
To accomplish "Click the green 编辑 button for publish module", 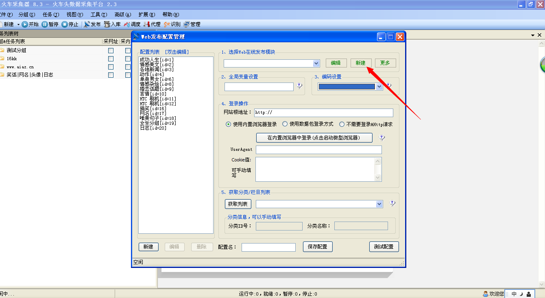I will pos(336,63).
